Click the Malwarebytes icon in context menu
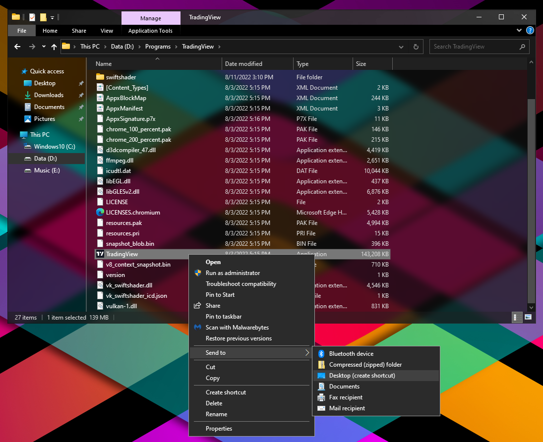The width and height of the screenshot is (543, 442). coord(198,328)
